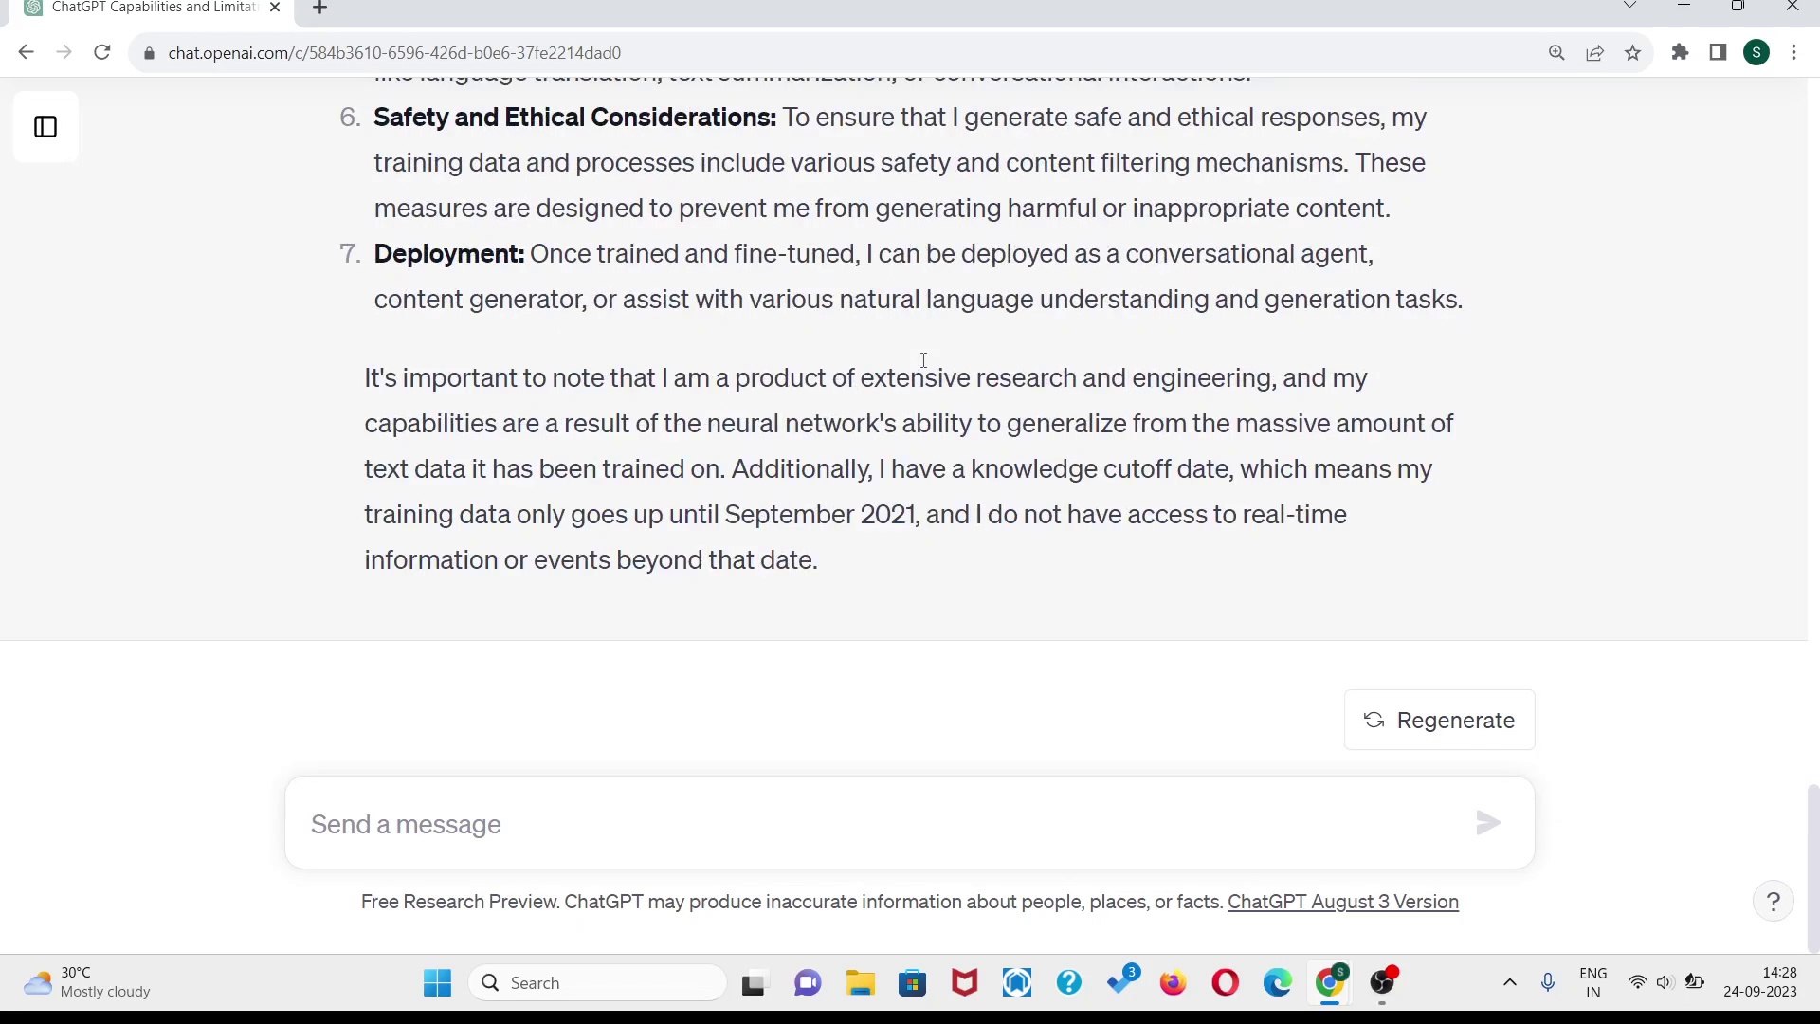Focus the Send a message input field
The width and height of the screenshot is (1820, 1024).
882,824
